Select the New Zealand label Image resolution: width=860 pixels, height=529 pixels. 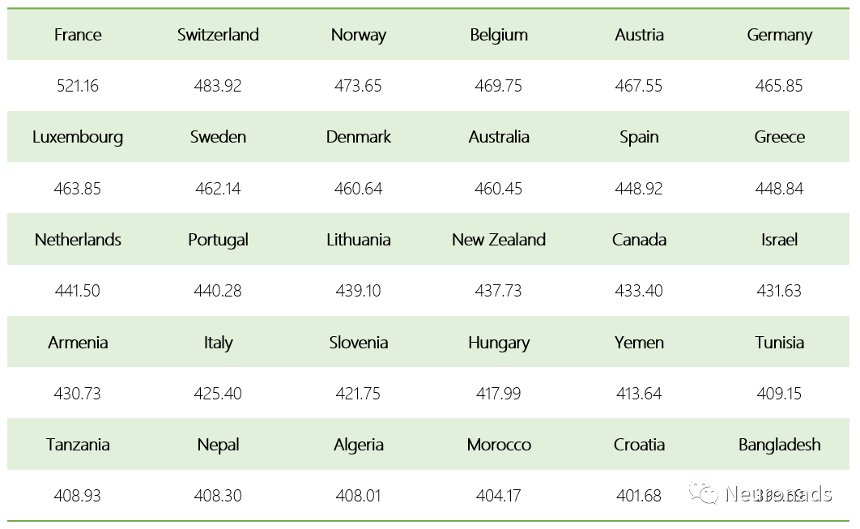(x=499, y=240)
